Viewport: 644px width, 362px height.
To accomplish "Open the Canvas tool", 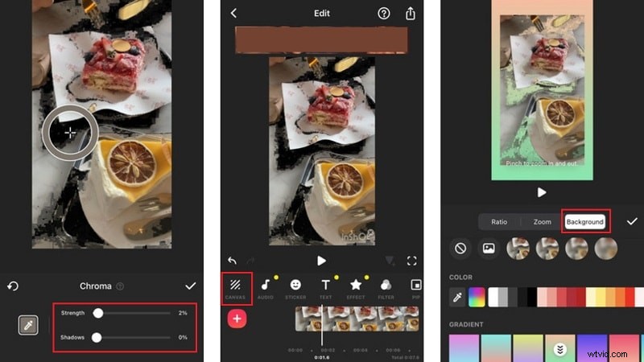I will (x=235, y=289).
